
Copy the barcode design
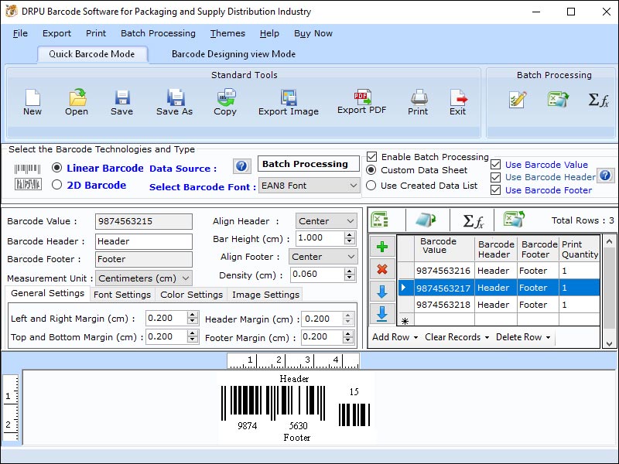[225, 101]
